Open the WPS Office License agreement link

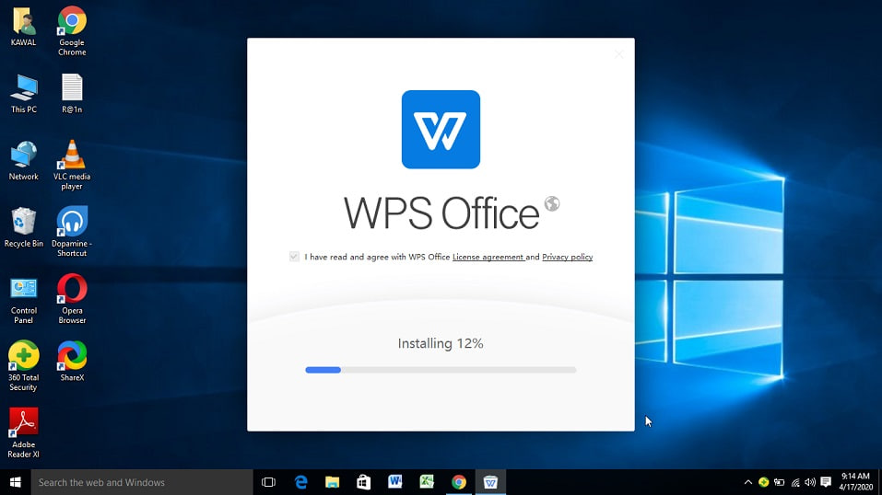point(488,258)
